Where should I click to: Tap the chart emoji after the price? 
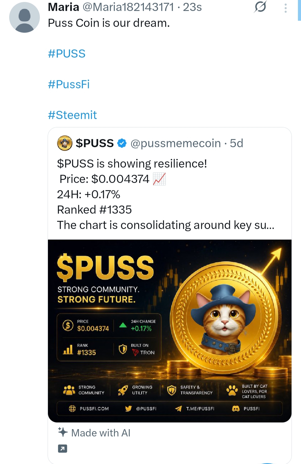[x=159, y=179]
